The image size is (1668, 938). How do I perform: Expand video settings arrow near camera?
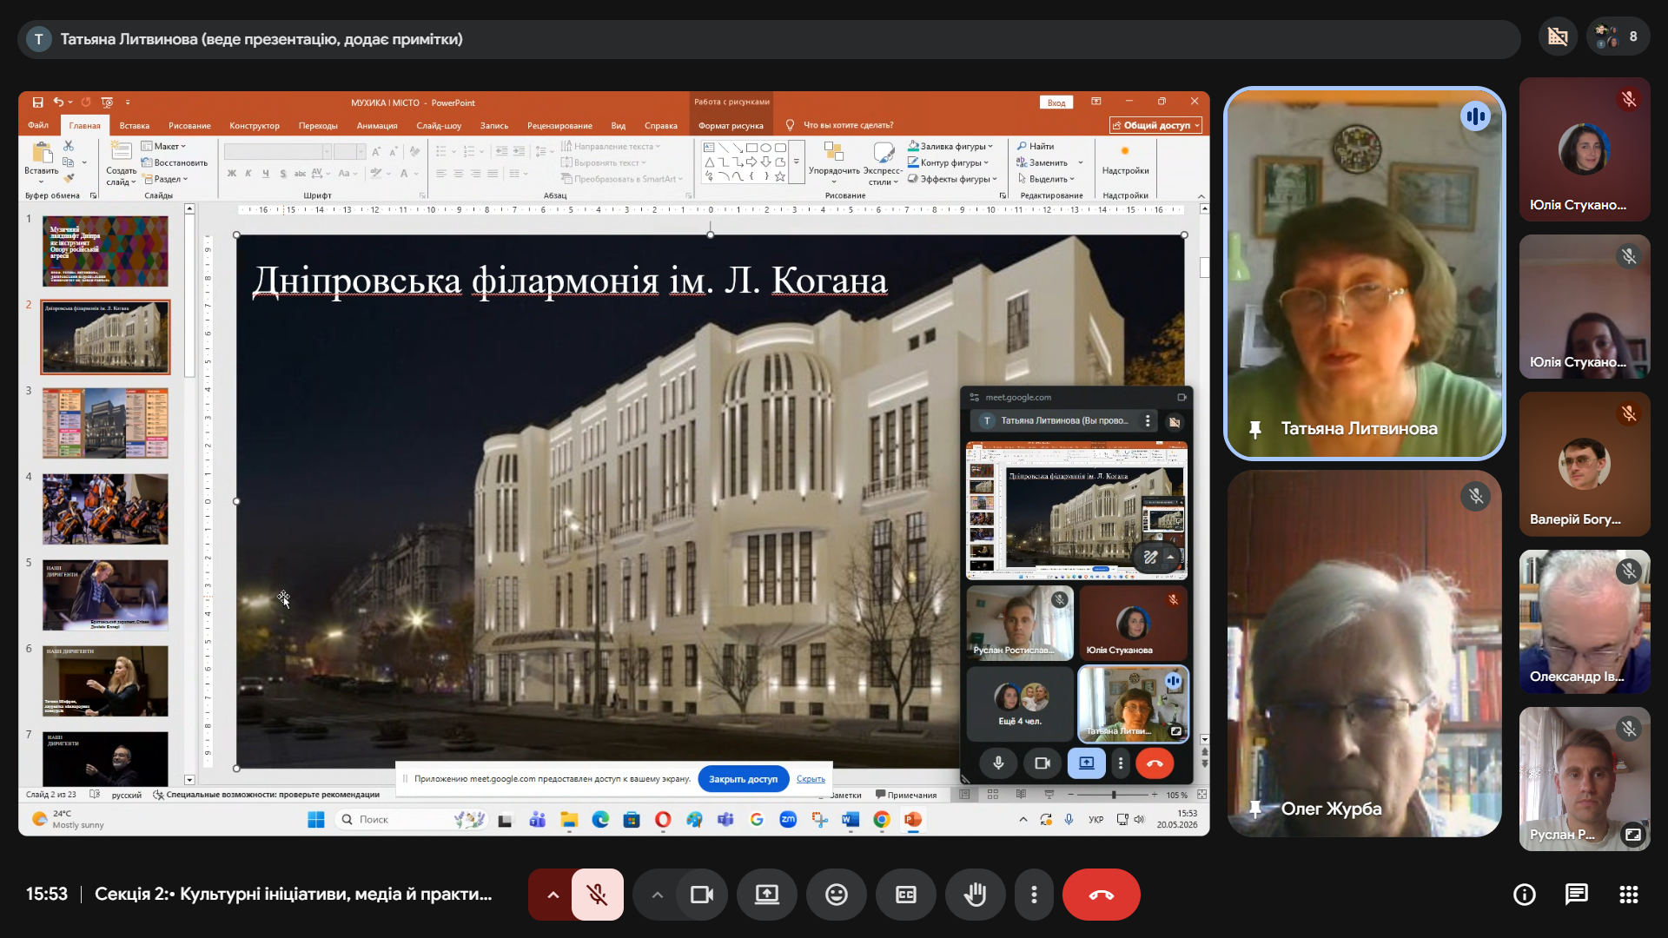(x=657, y=895)
